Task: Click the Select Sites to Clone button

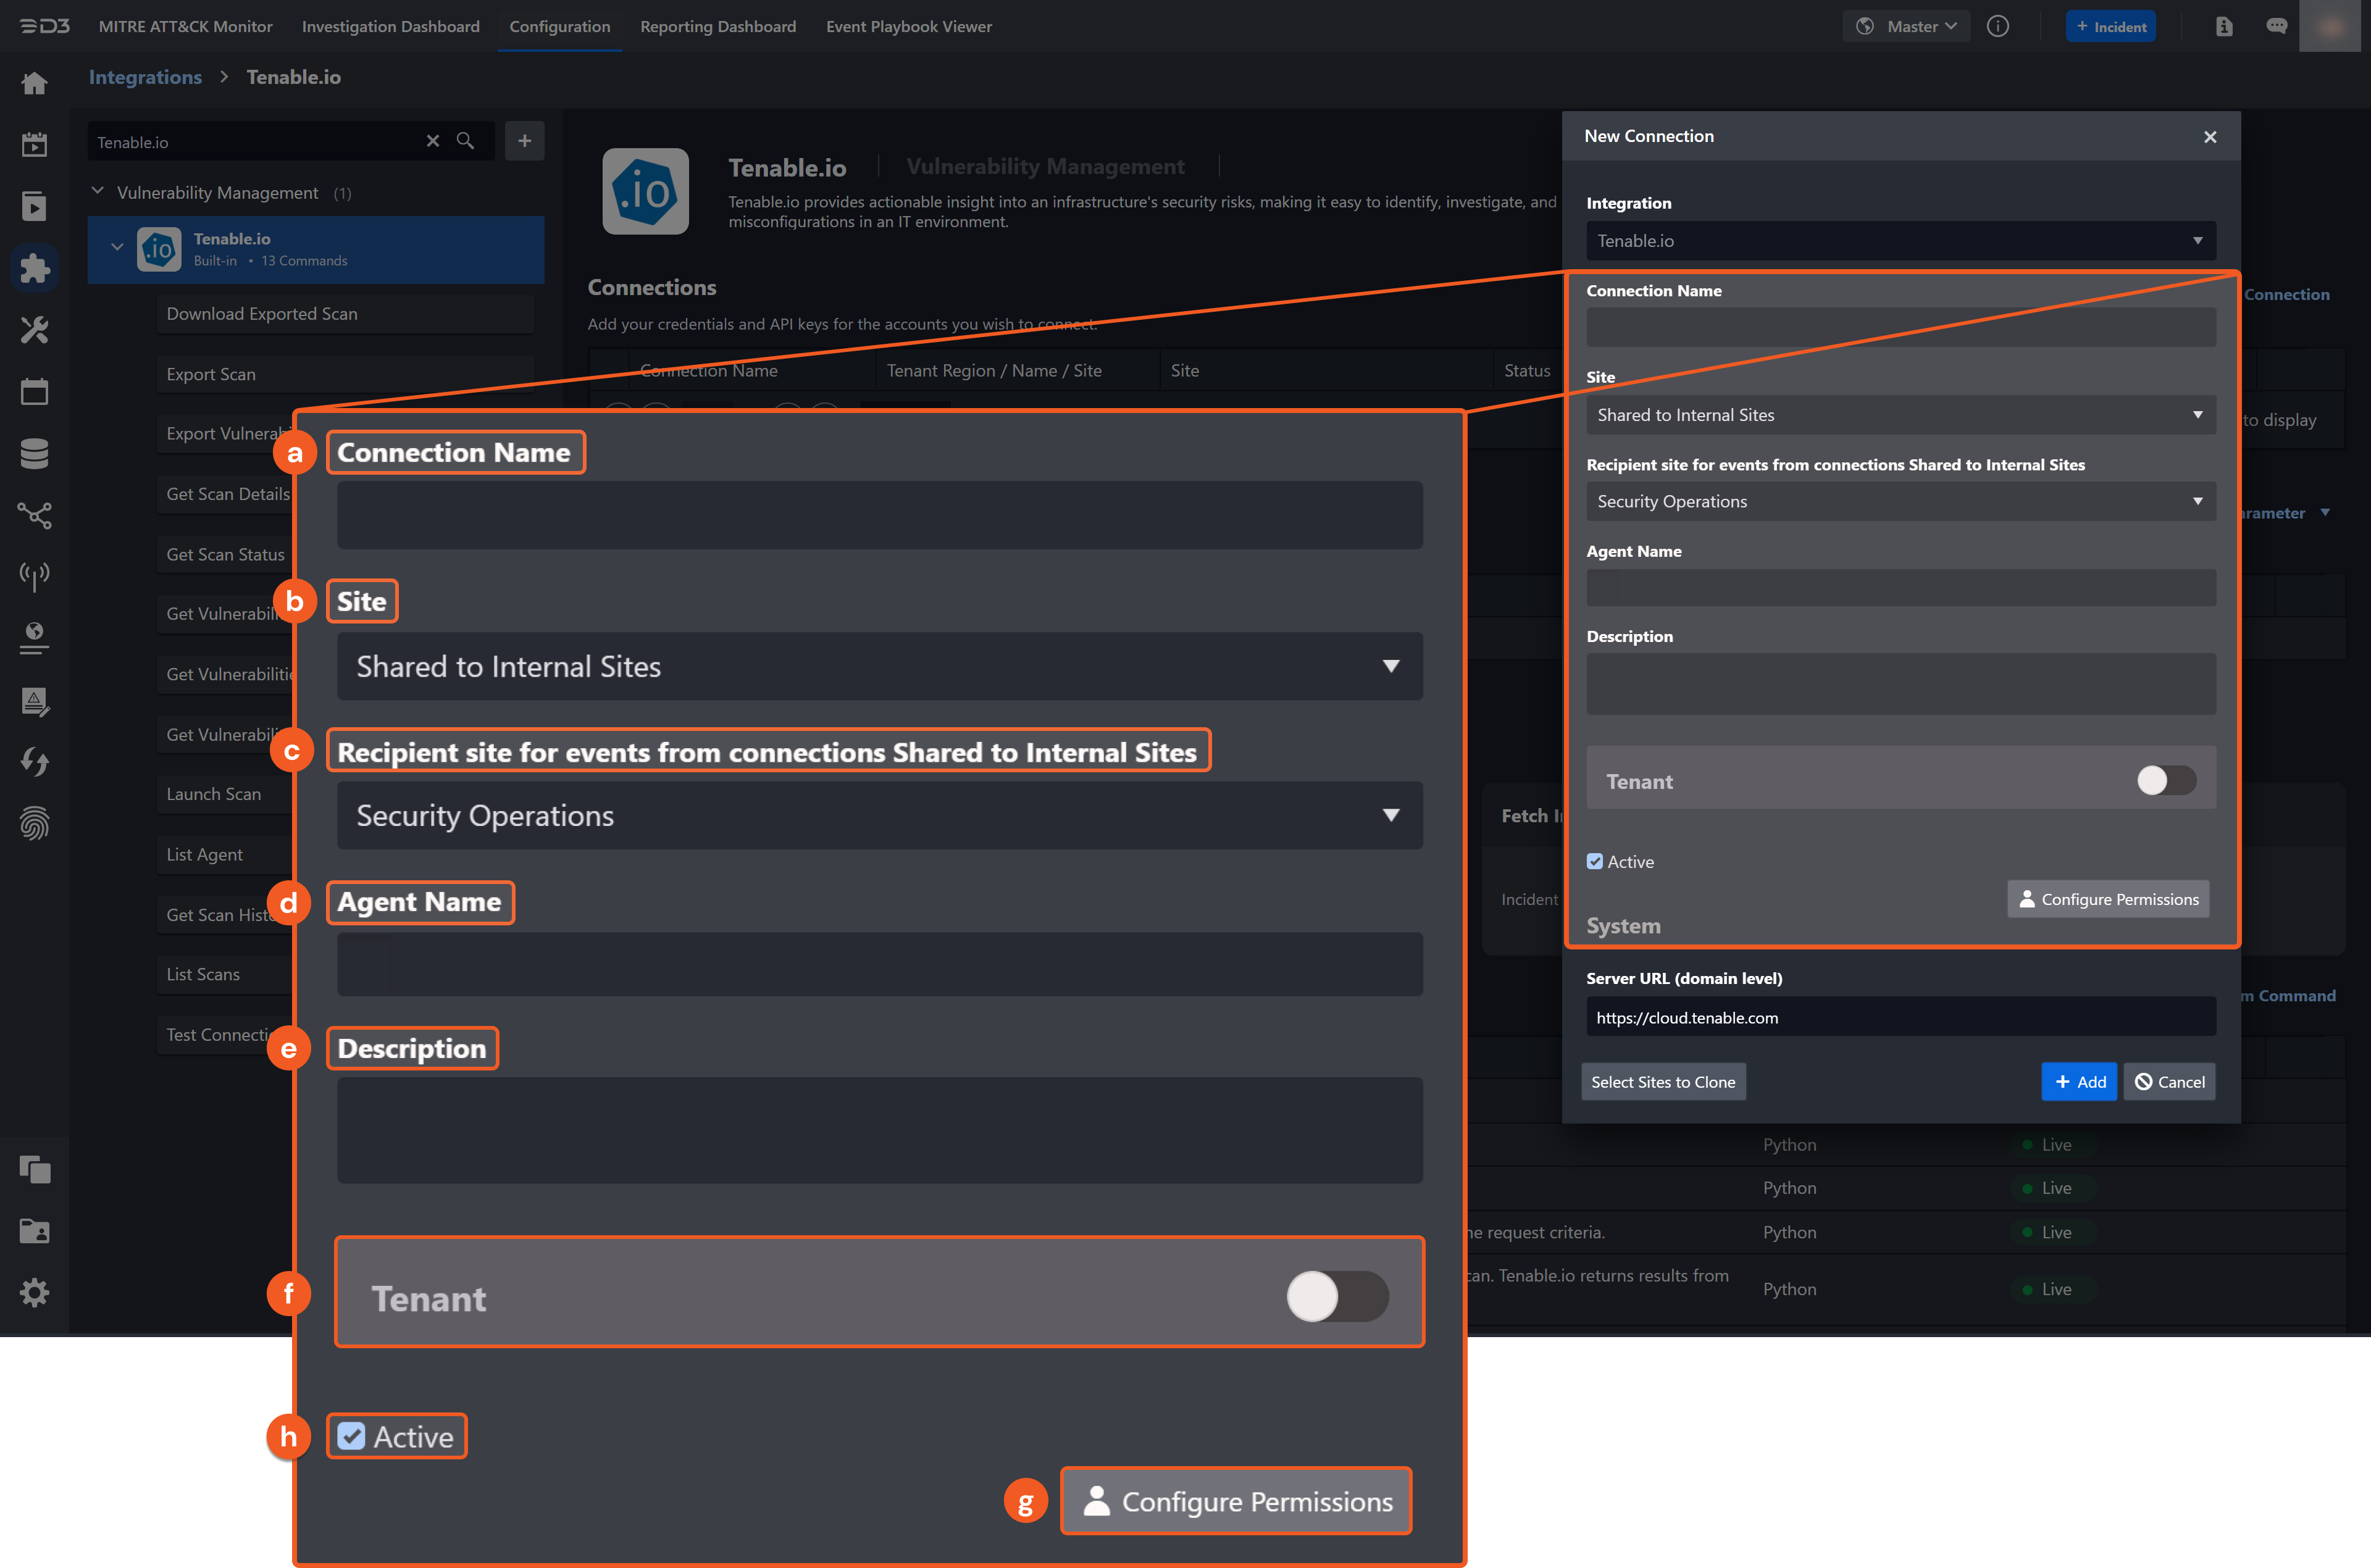Action: pyautogui.click(x=1663, y=1082)
